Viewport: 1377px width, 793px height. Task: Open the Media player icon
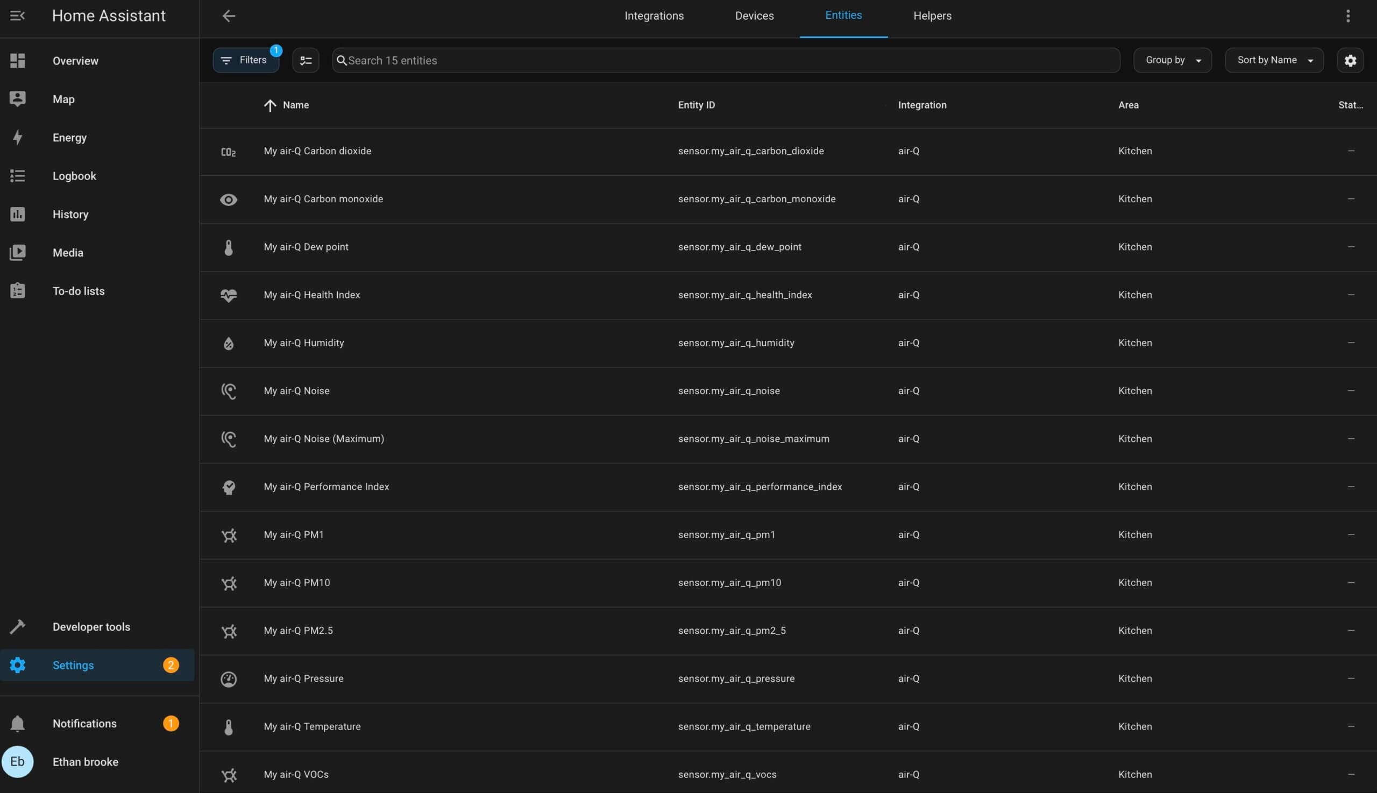click(x=17, y=253)
